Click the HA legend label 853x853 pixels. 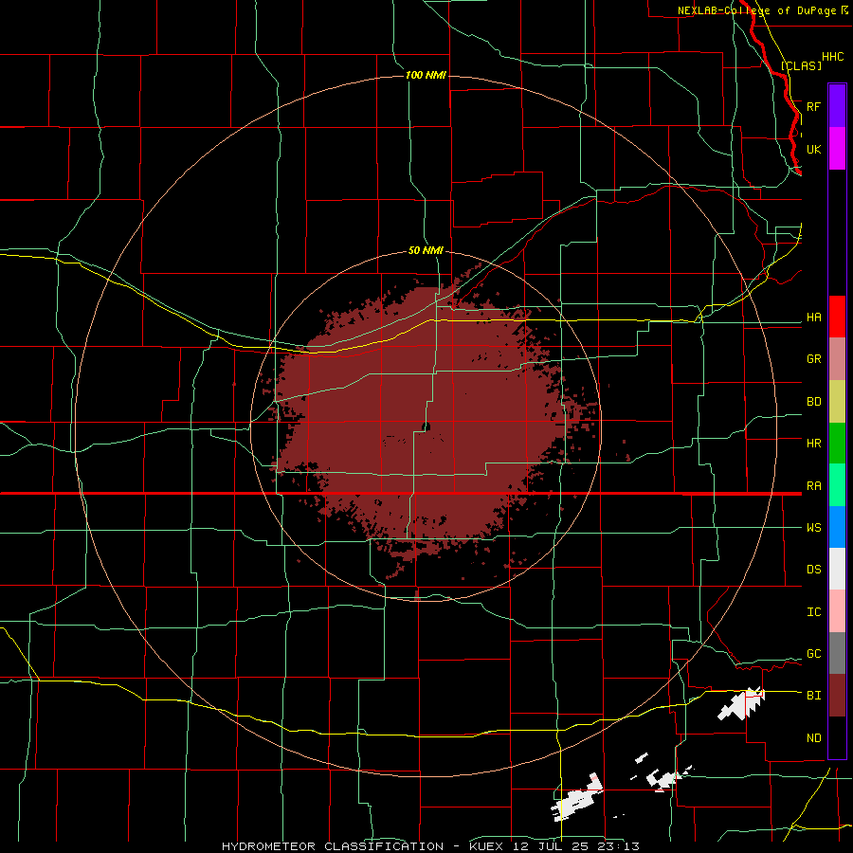[813, 318]
